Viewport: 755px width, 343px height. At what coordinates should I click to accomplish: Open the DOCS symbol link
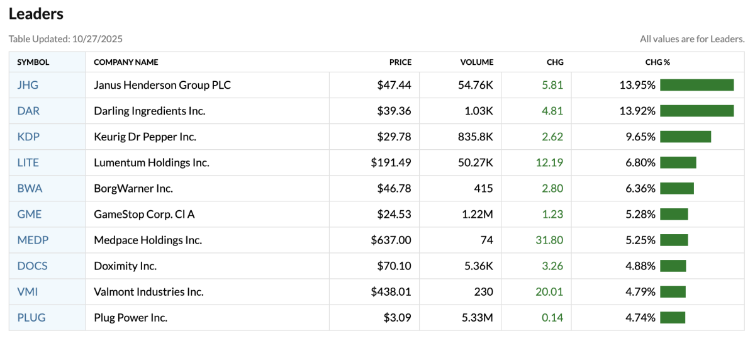coord(32,266)
